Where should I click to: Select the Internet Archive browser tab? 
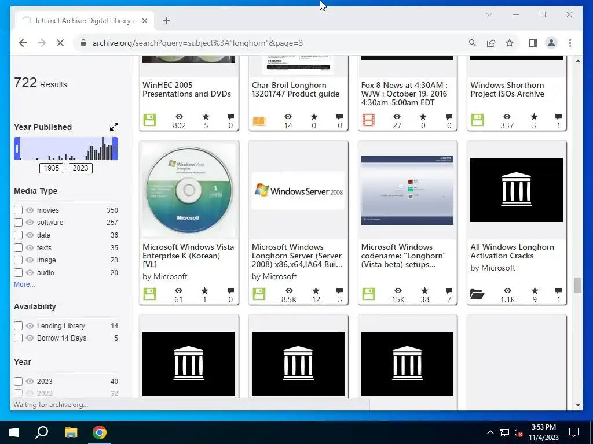[85, 21]
